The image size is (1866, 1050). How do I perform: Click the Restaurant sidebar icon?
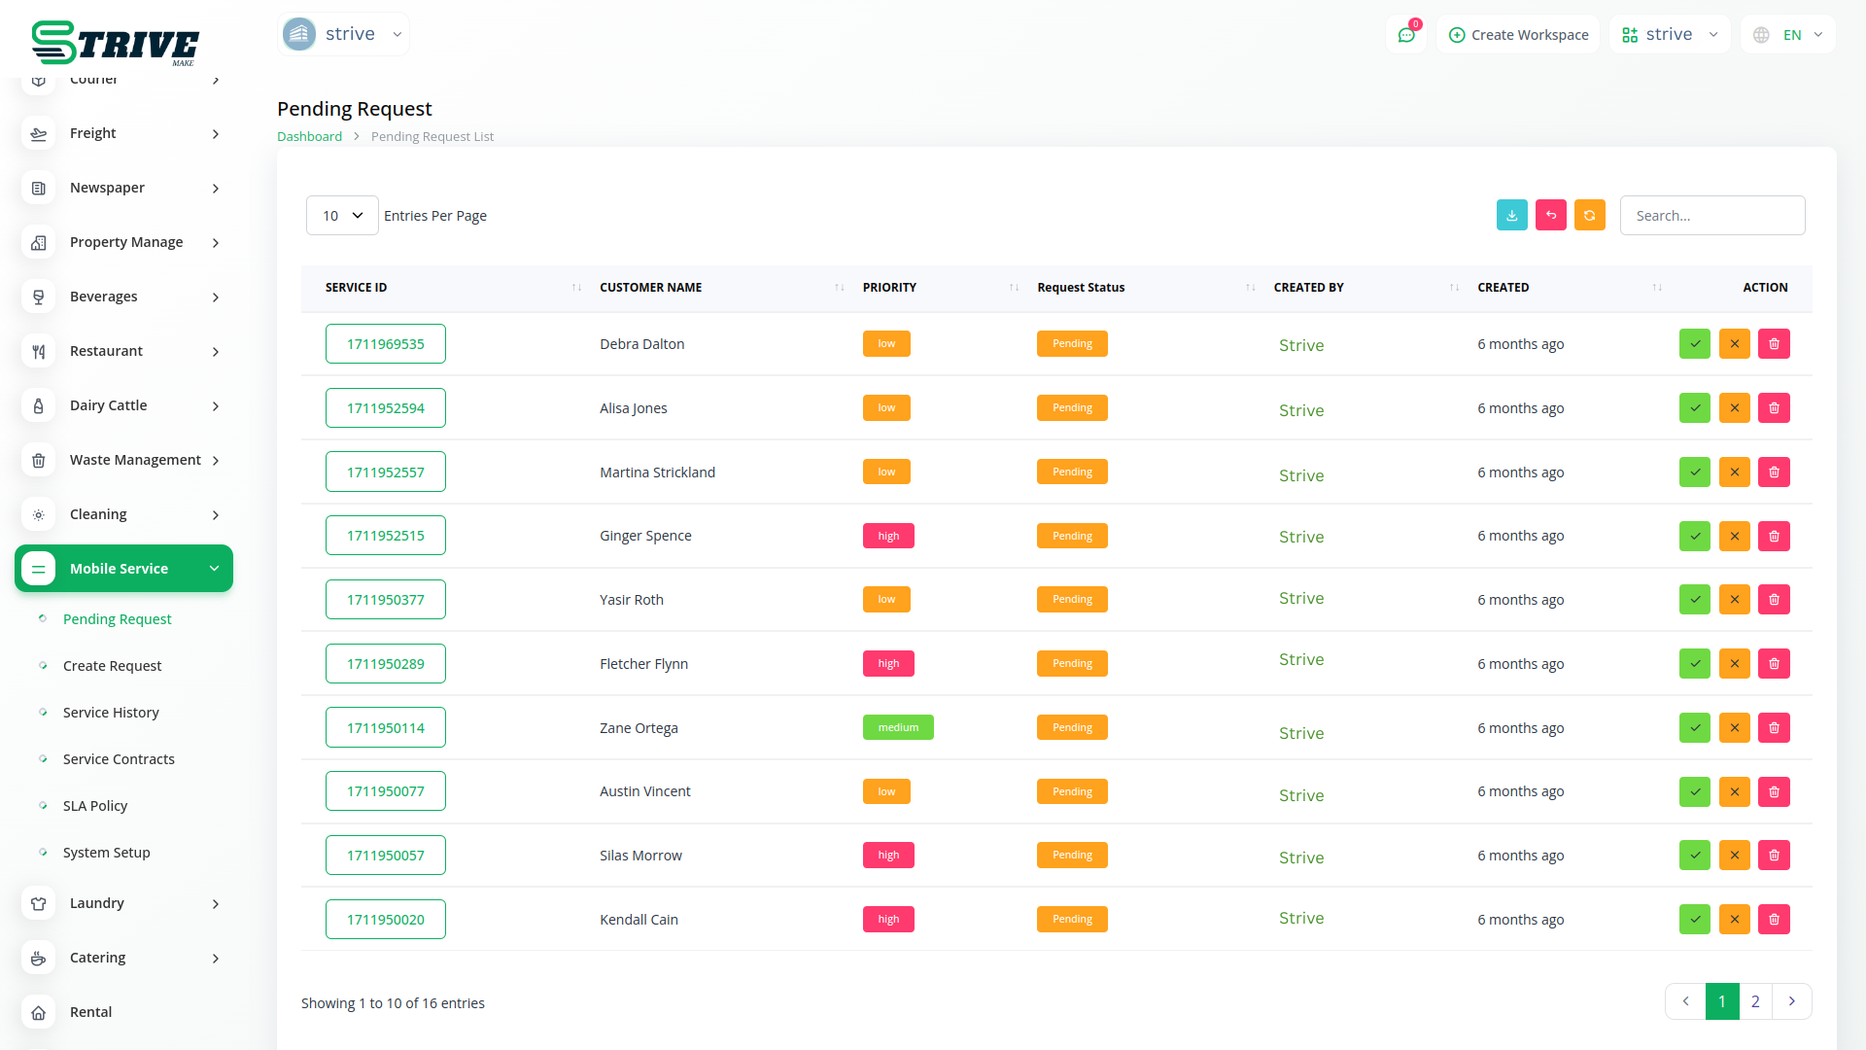(39, 351)
